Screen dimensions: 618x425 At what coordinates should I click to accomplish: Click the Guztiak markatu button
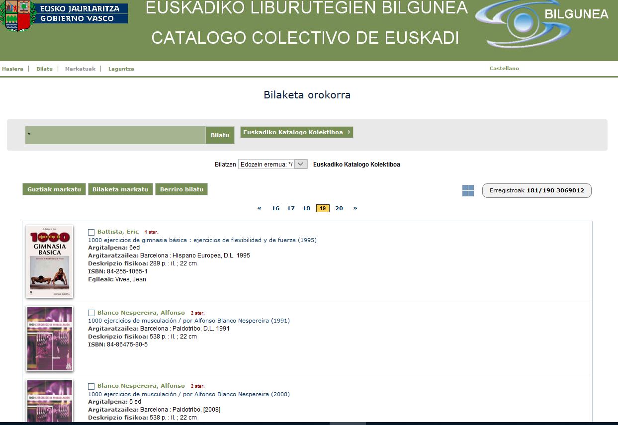tap(54, 189)
